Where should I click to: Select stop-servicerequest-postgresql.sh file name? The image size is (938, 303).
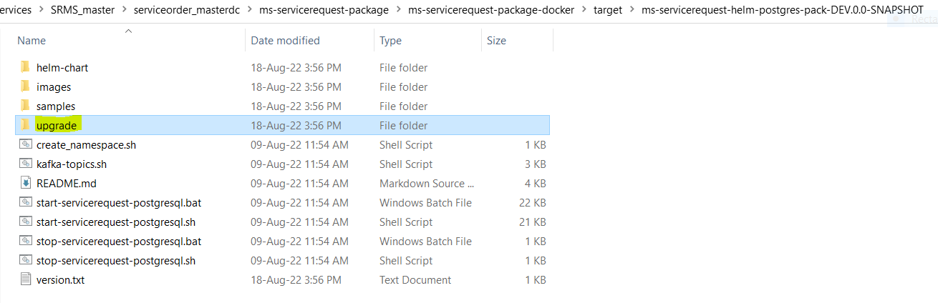click(x=115, y=260)
